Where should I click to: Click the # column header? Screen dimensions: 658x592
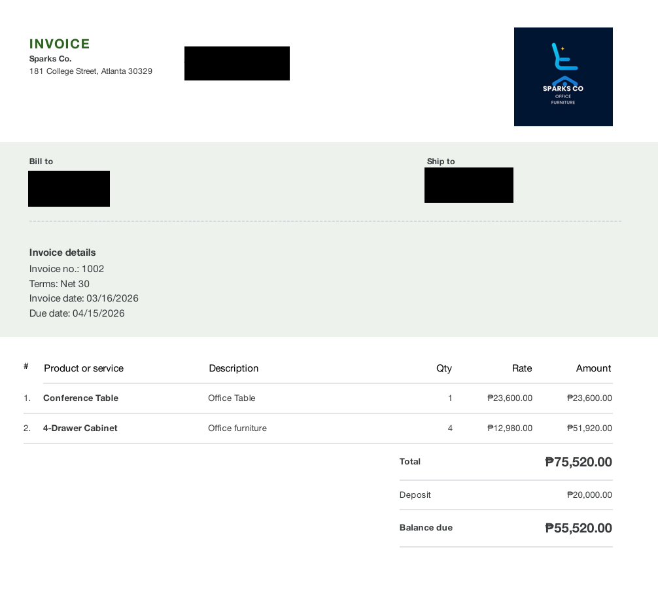[x=26, y=366]
